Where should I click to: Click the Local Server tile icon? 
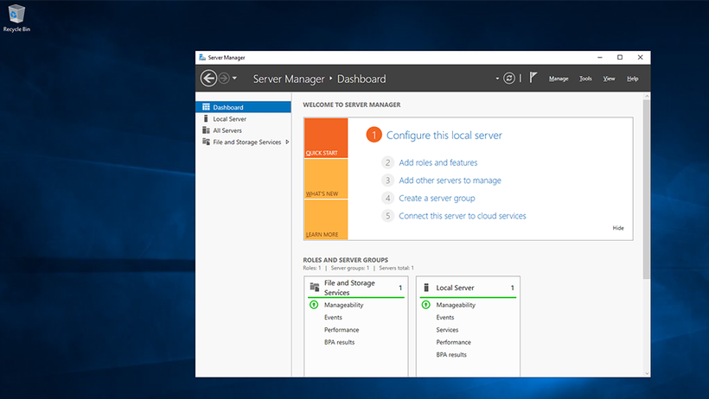tap(426, 288)
